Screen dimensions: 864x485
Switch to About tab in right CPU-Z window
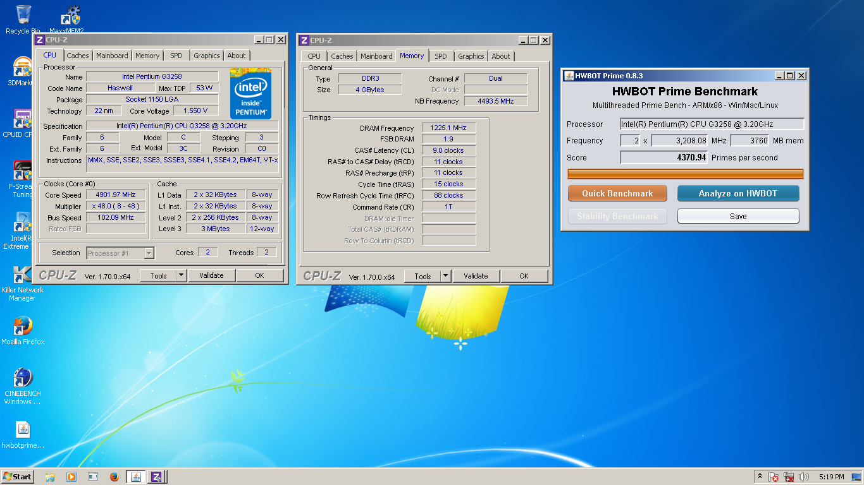[501, 56]
